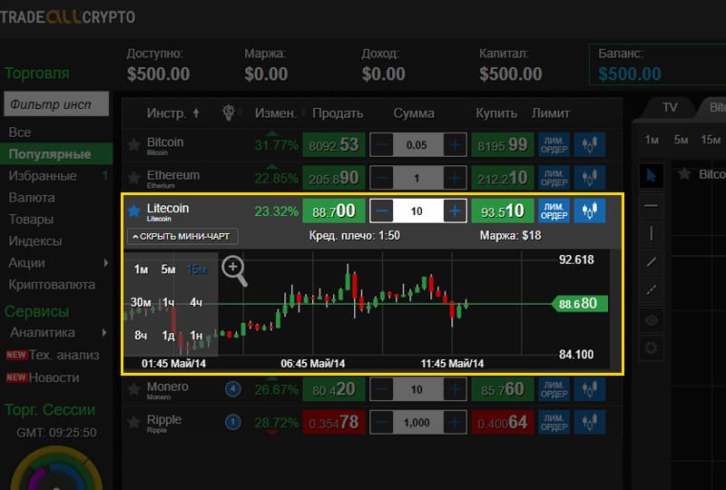
Task: Expand the Акции submenu arrow
Action: 106,263
